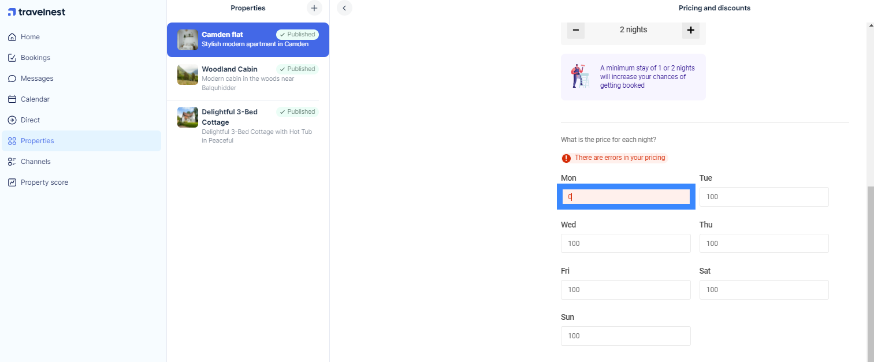This screenshot has width=874, height=362.
Task: Click the Messages speech bubble icon
Action: 12,79
